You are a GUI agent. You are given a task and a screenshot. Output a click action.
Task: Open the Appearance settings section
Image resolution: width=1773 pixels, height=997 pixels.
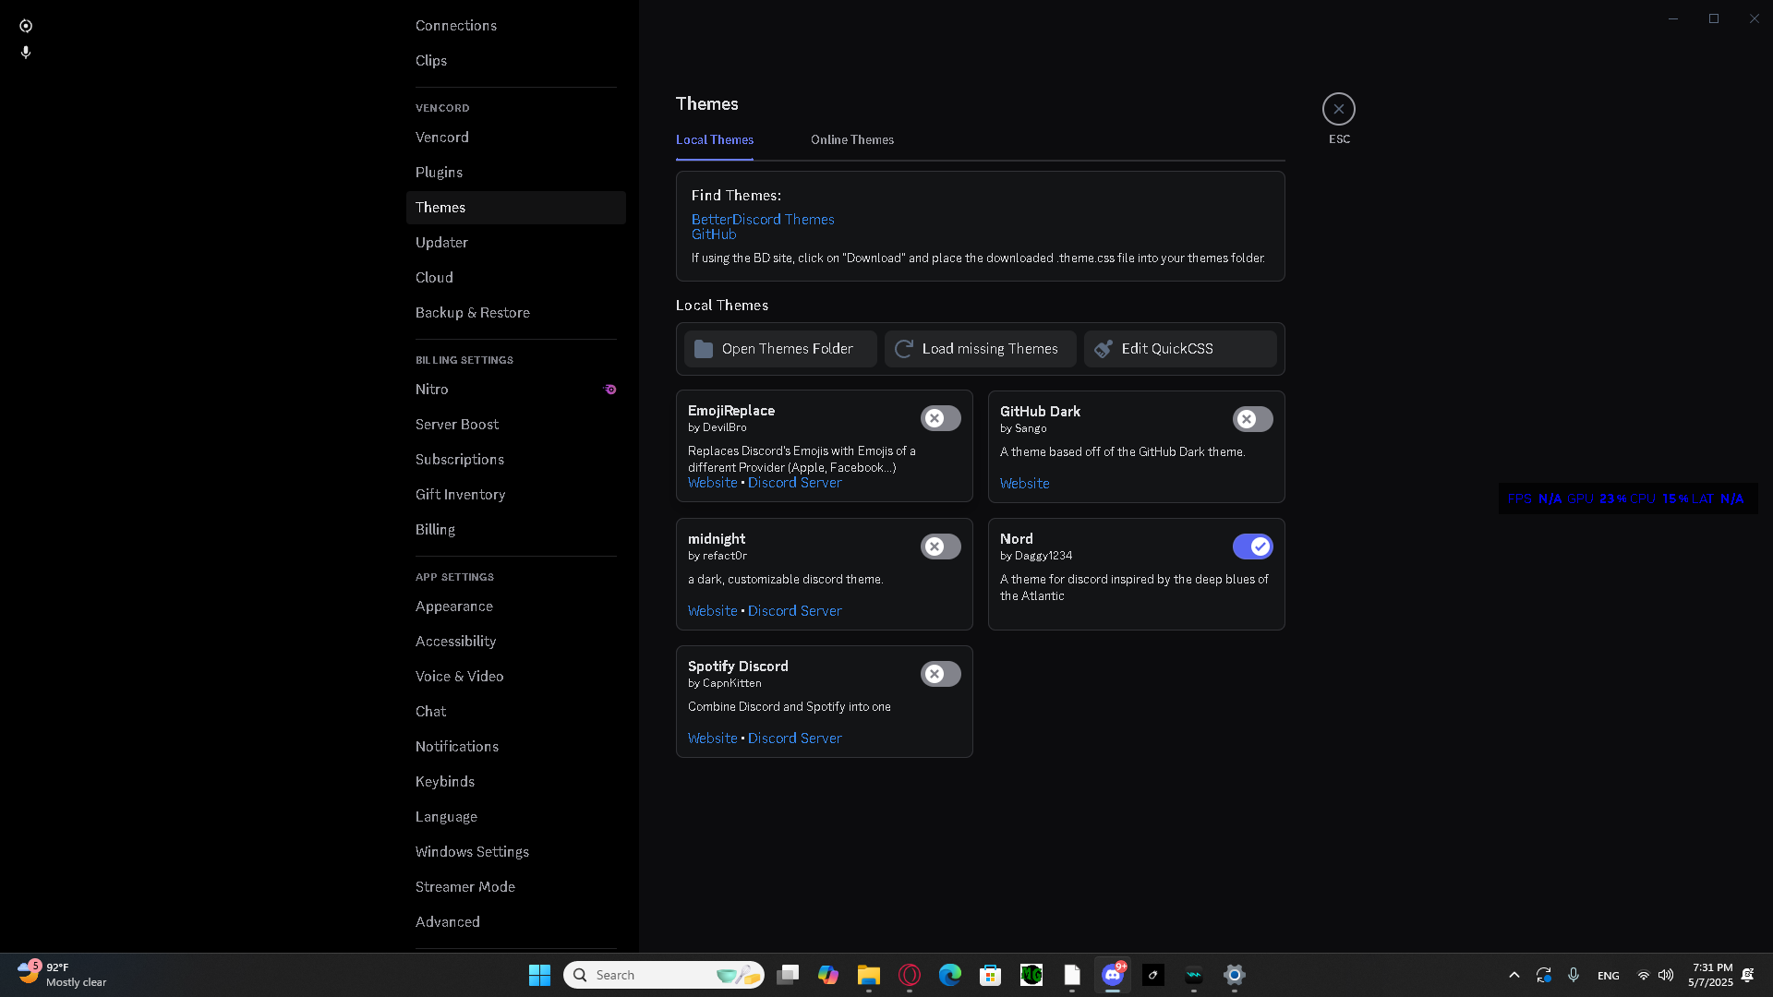click(453, 607)
